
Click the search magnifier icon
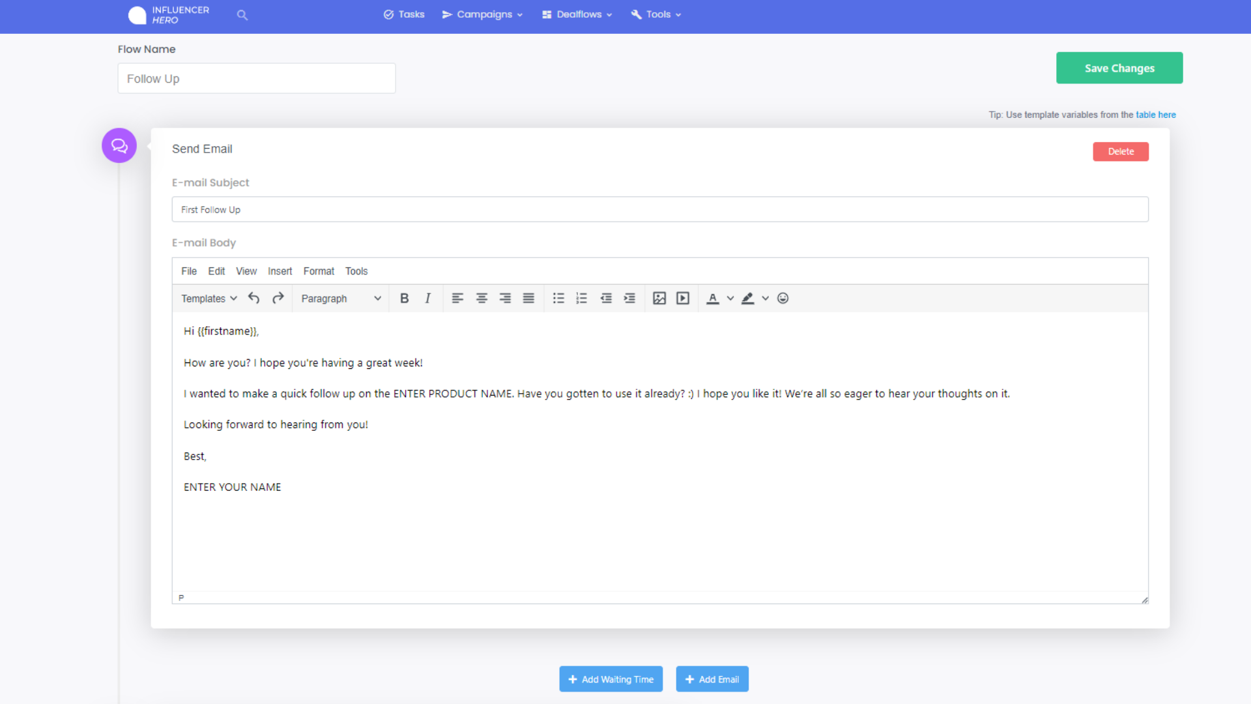242,14
